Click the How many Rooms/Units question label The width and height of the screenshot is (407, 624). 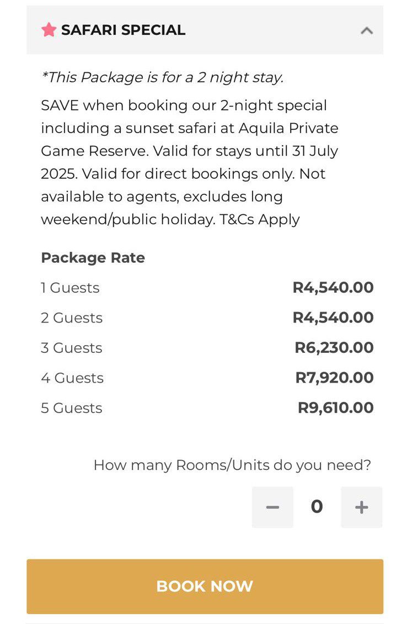[232, 465]
